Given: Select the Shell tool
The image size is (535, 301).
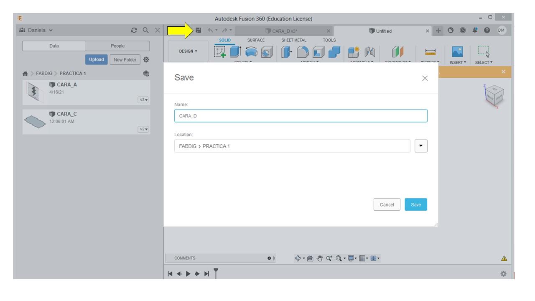Looking at the screenshot, I should [318, 52].
